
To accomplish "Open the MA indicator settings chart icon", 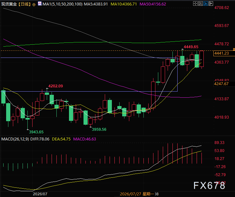I will [x=40, y=4].
